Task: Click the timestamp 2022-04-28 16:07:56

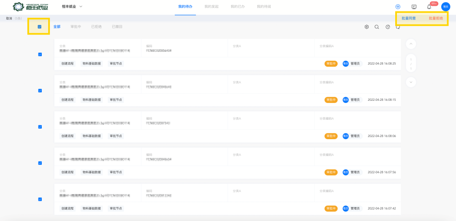Action: click(x=382, y=172)
